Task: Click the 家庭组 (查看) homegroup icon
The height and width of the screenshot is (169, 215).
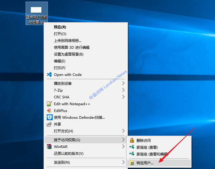Action: pyautogui.click(x=132, y=147)
